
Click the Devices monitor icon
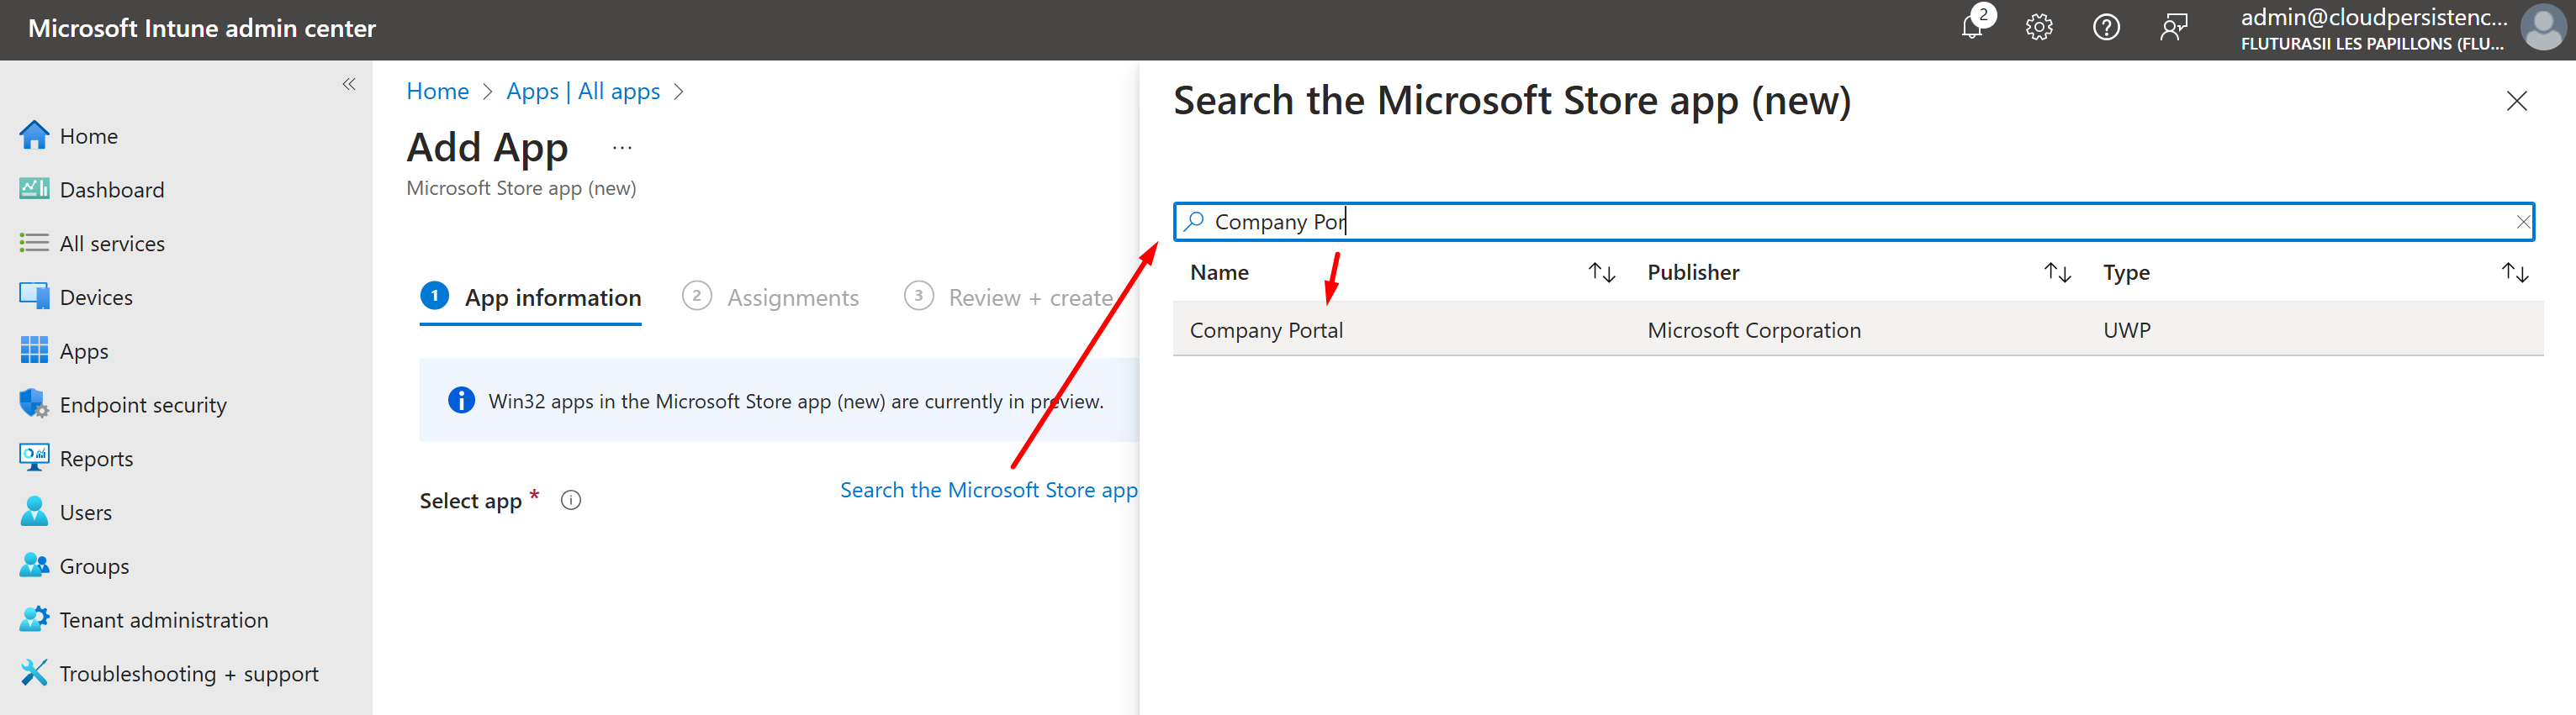tap(34, 297)
